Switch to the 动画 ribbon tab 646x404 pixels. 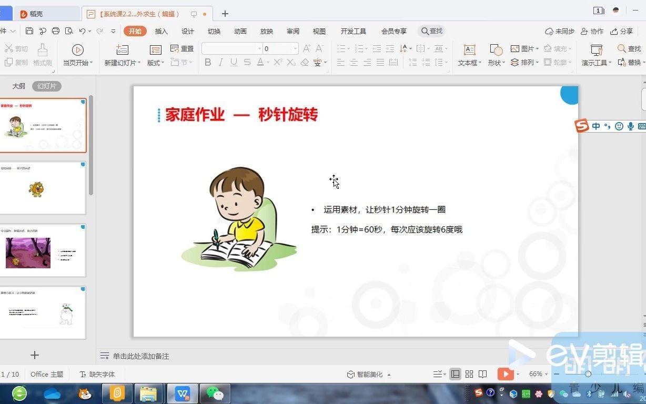[x=240, y=31]
